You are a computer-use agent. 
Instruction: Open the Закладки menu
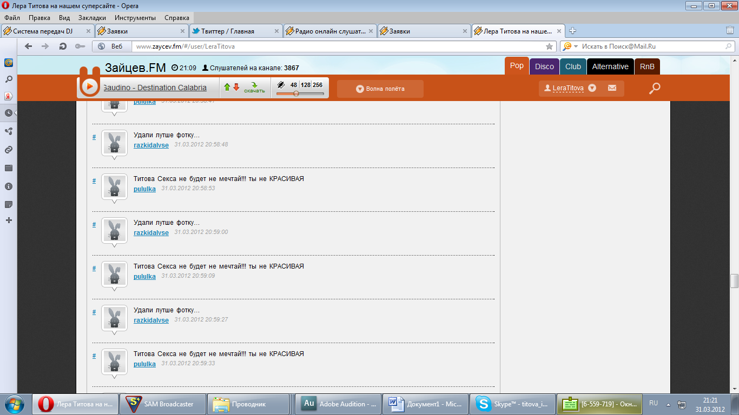coord(91,18)
